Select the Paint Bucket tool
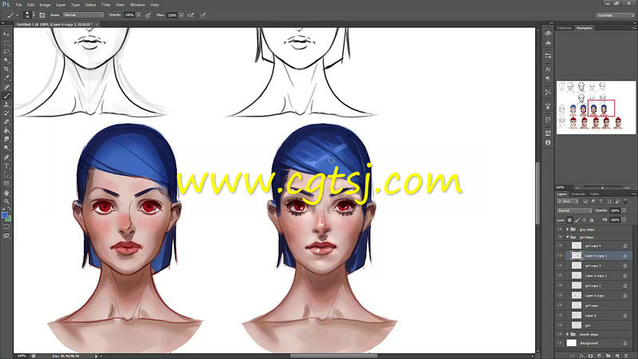Image resolution: width=638 pixels, height=359 pixels. [6, 130]
